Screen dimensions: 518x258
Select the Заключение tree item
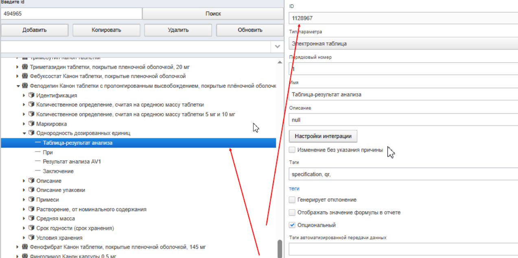(x=58, y=171)
